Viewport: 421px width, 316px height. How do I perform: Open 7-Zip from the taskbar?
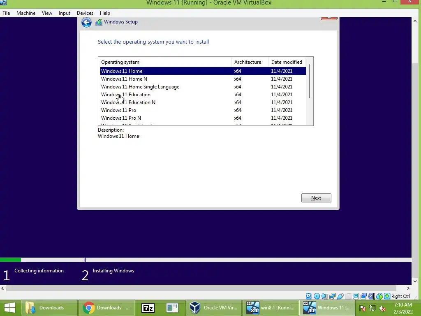[x=148, y=308]
